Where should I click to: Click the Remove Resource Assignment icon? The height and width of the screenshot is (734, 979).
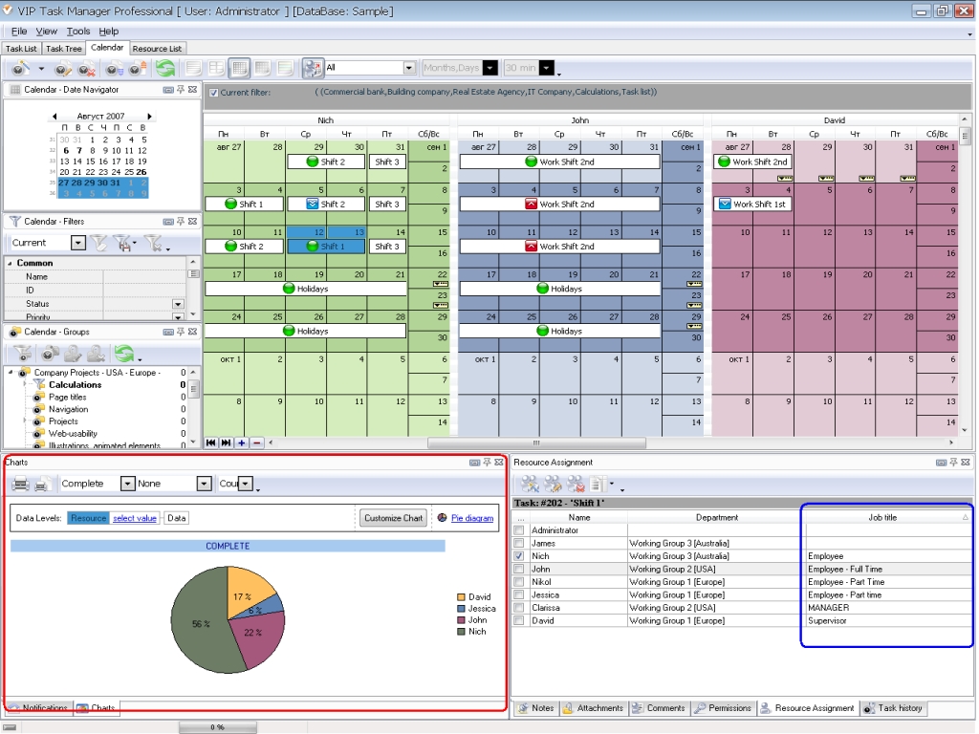pos(575,483)
